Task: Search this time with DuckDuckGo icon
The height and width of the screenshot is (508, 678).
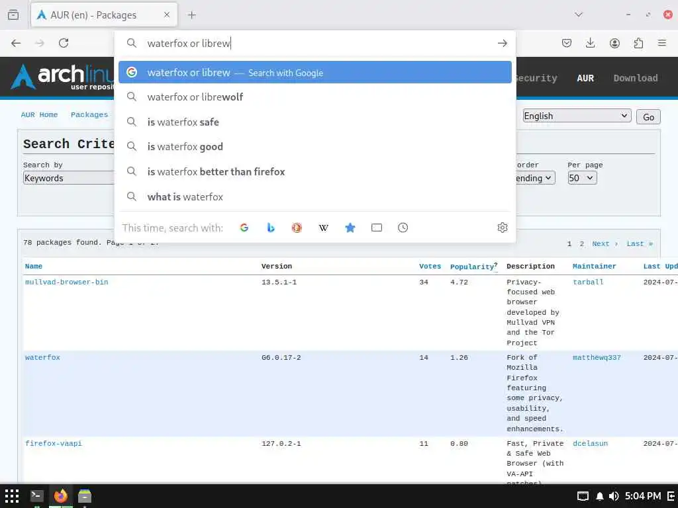Action: click(x=297, y=228)
